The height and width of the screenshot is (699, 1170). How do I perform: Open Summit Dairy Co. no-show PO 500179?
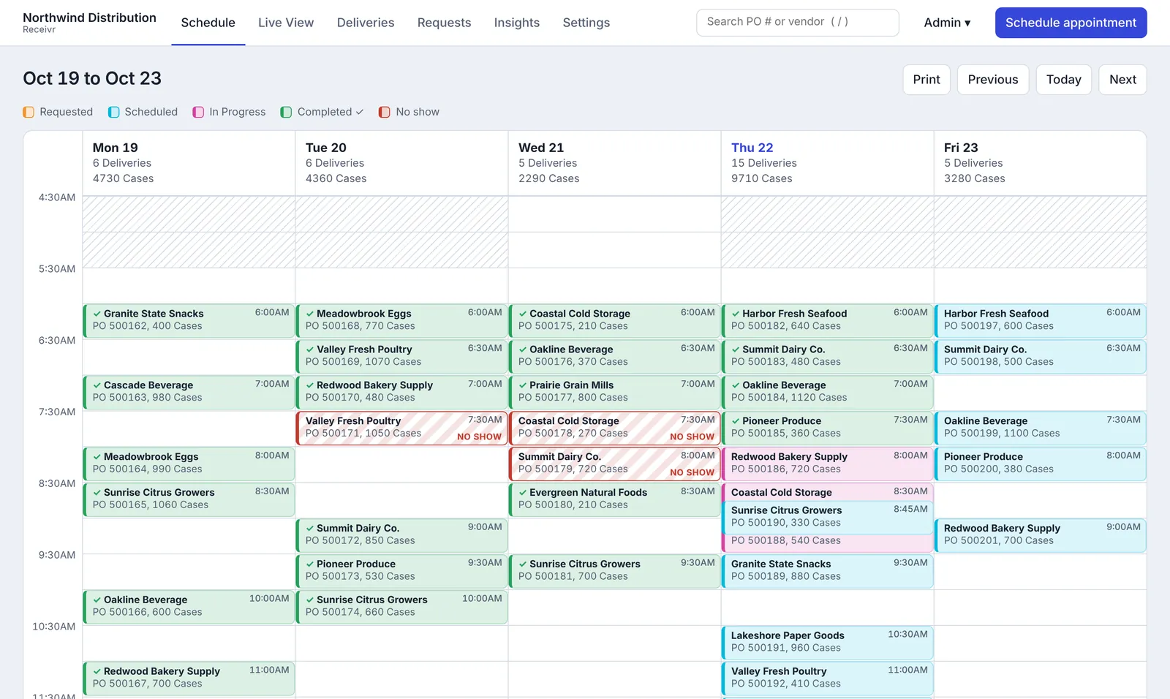(615, 464)
